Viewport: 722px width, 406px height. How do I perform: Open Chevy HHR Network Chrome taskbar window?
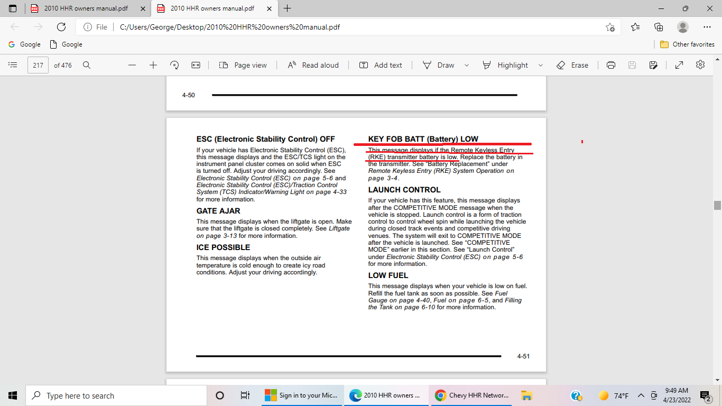tap(471, 395)
